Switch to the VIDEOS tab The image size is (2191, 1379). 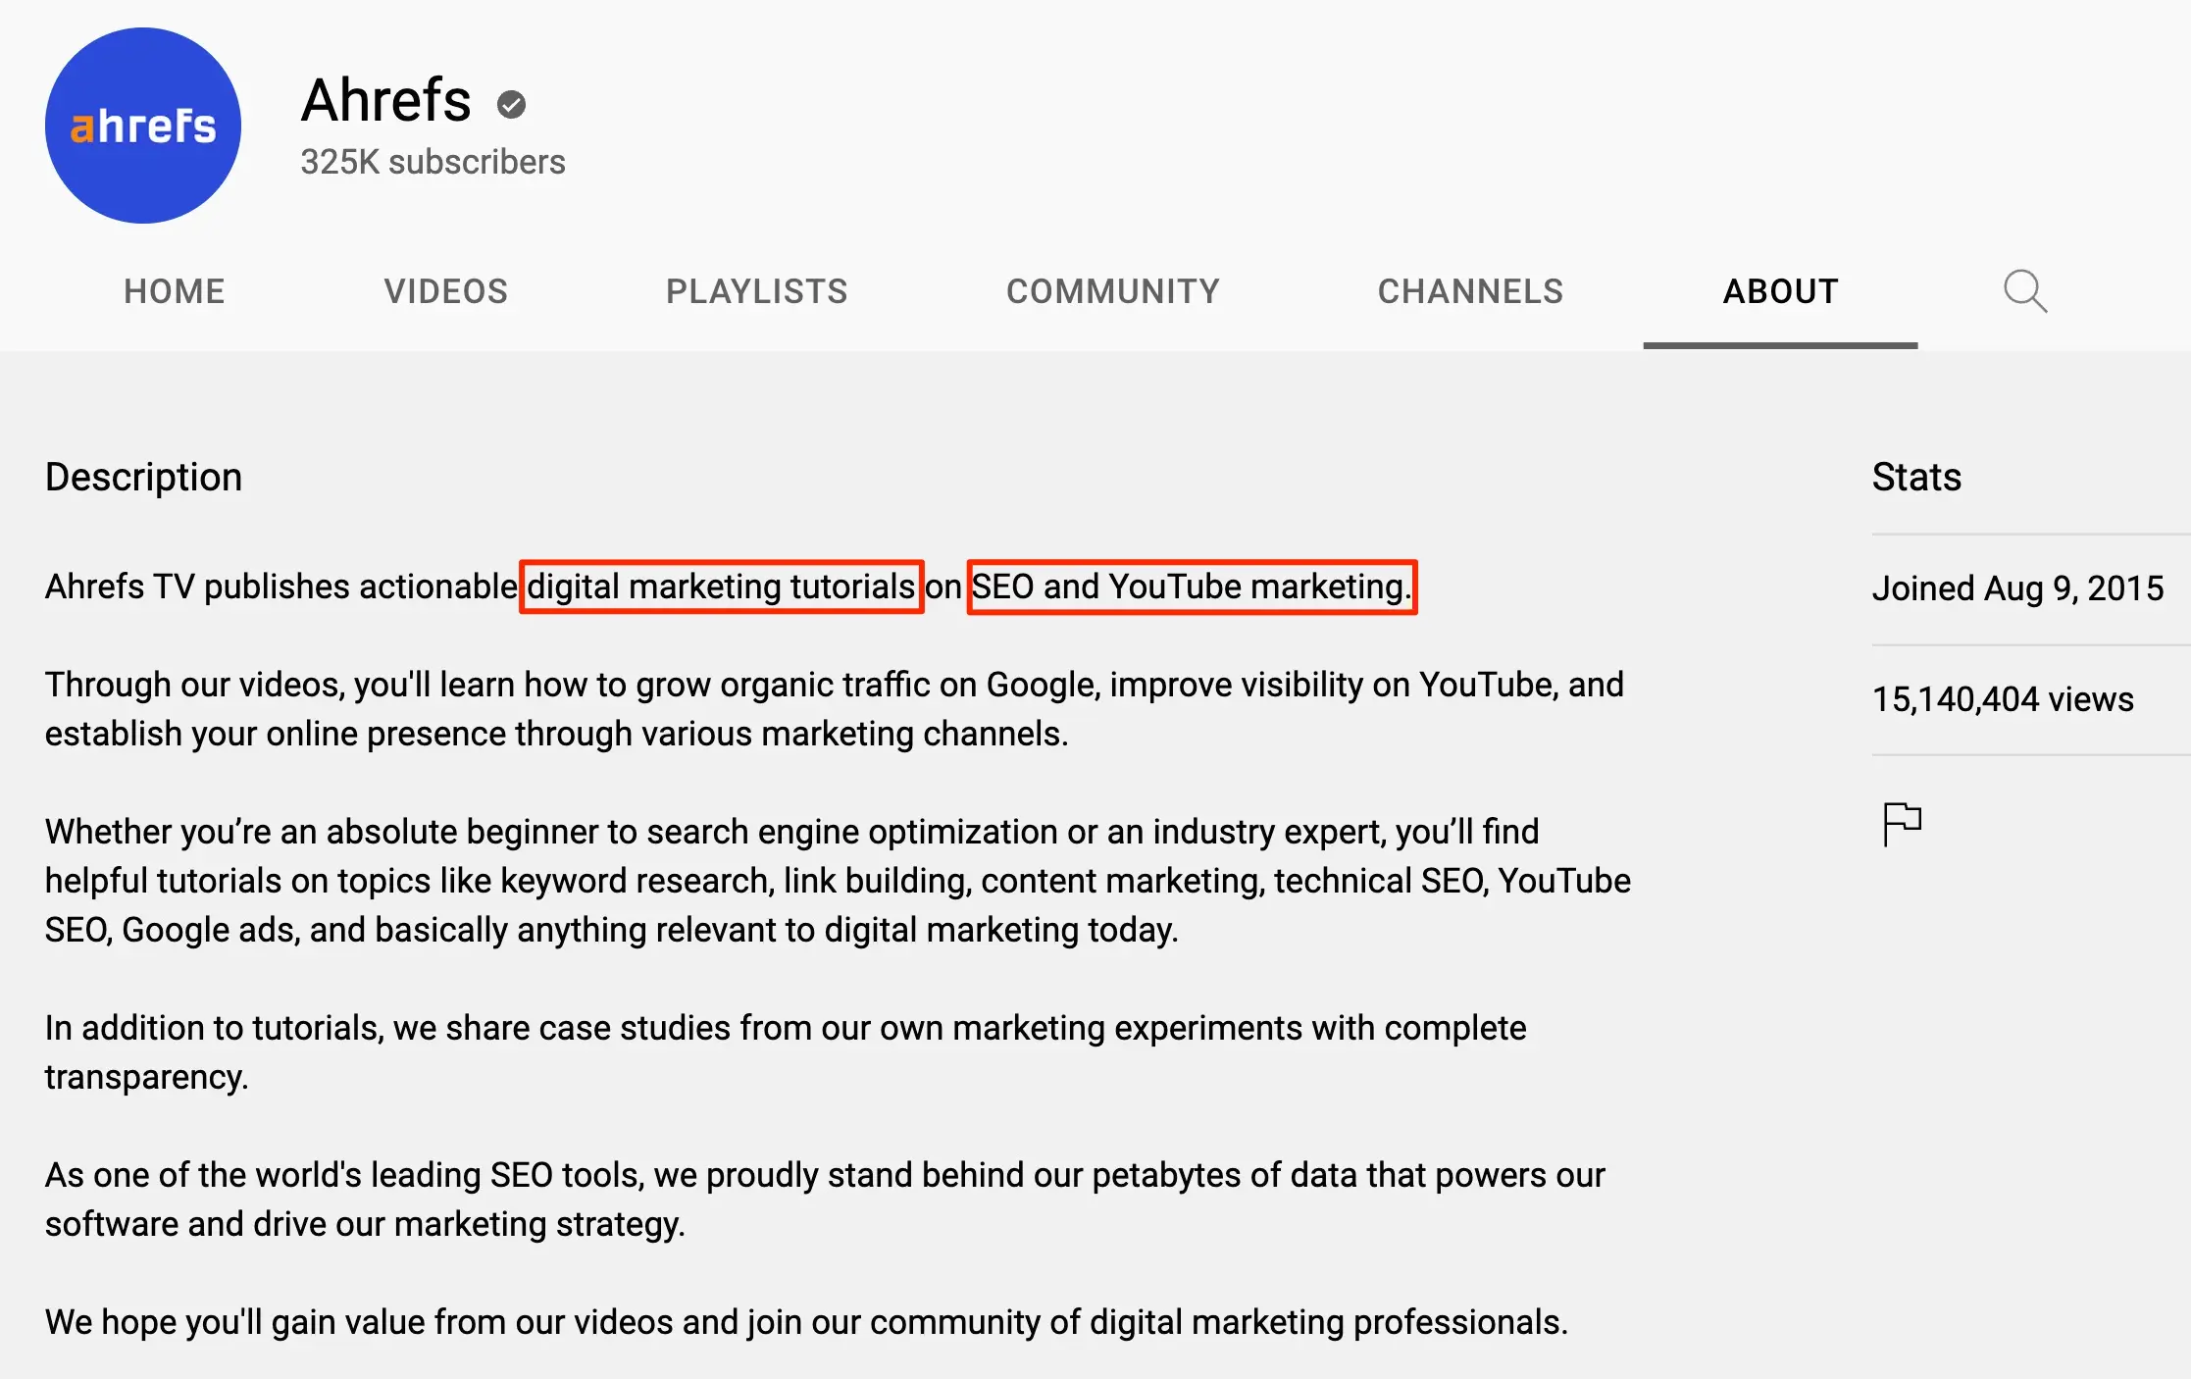coord(445,290)
